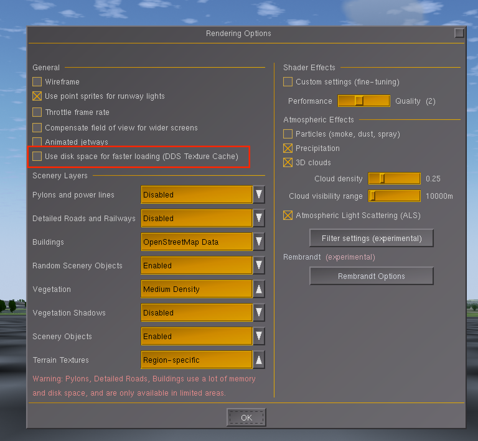This screenshot has width=478, height=441.
Task: Click the Detailed Roads Disabled value field
Action: 197,218
